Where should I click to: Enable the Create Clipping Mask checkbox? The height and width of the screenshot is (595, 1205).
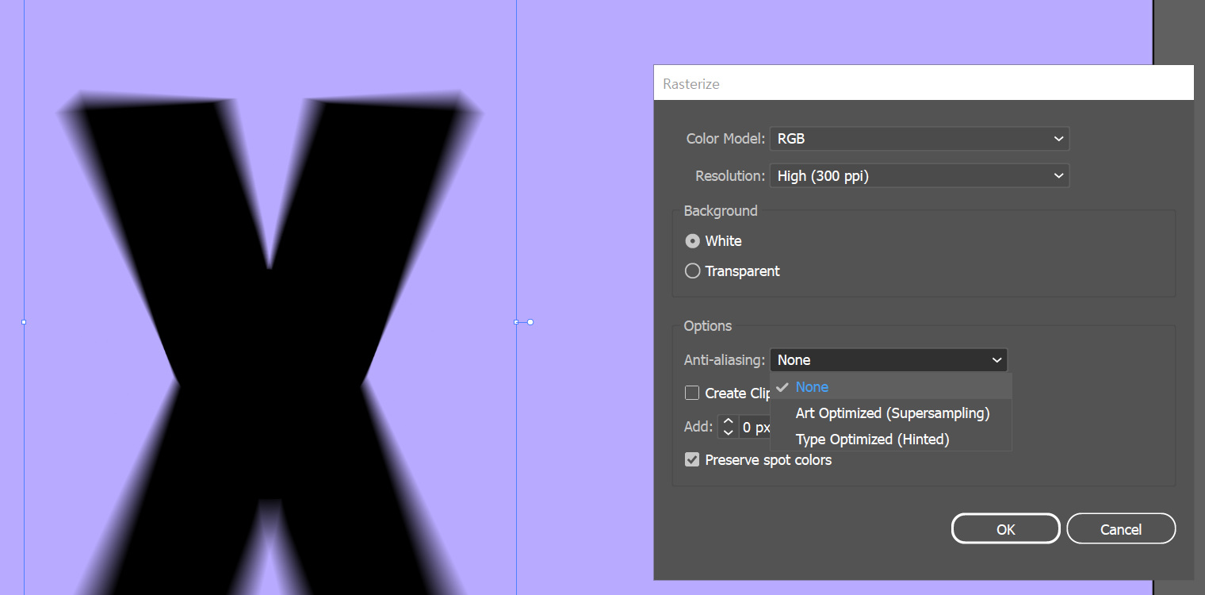tap(692, 393)
